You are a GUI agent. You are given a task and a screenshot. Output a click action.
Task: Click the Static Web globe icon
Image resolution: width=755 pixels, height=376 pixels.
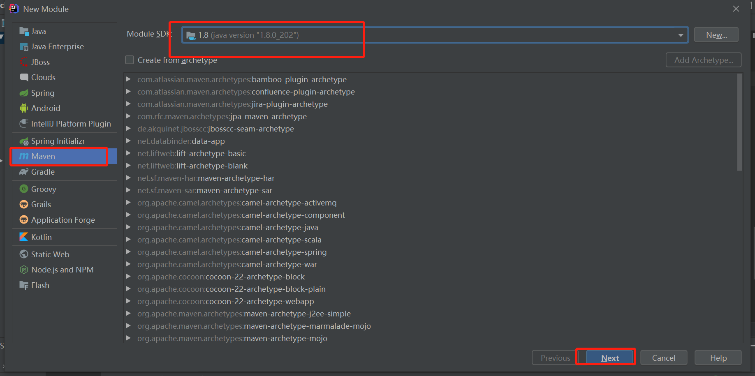pos(24,254)
